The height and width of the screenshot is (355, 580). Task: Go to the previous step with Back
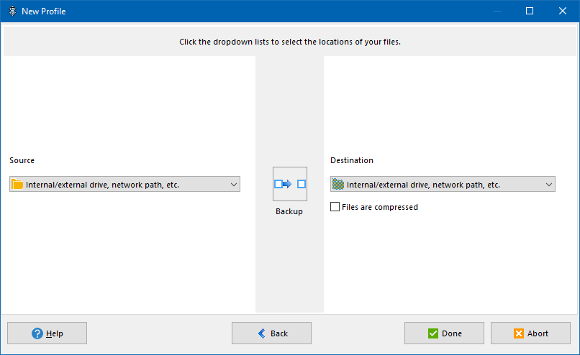click(x=271, y=333)
